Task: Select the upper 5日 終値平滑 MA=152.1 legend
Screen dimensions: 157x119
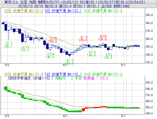Action: 63,11
